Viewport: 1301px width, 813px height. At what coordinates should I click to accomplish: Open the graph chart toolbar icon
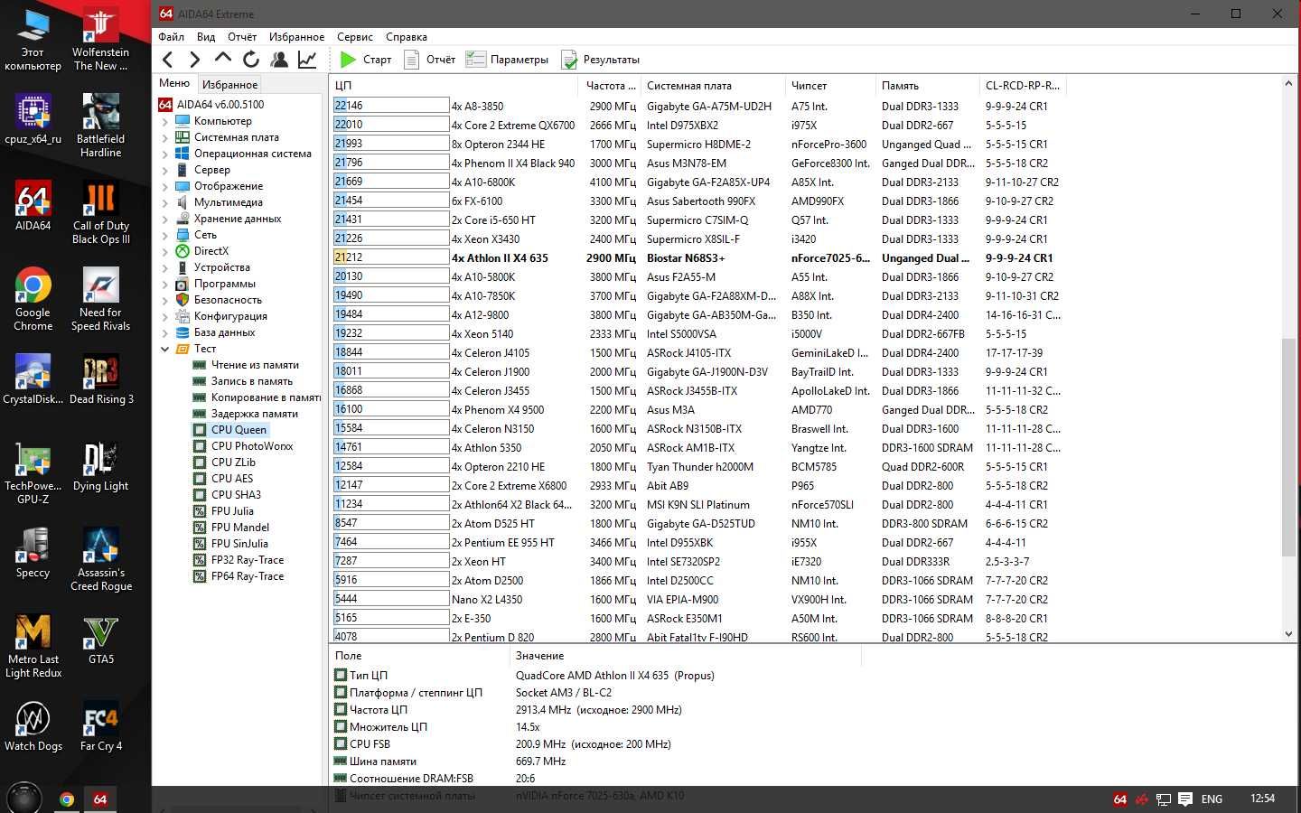click(x=307, y=60)
